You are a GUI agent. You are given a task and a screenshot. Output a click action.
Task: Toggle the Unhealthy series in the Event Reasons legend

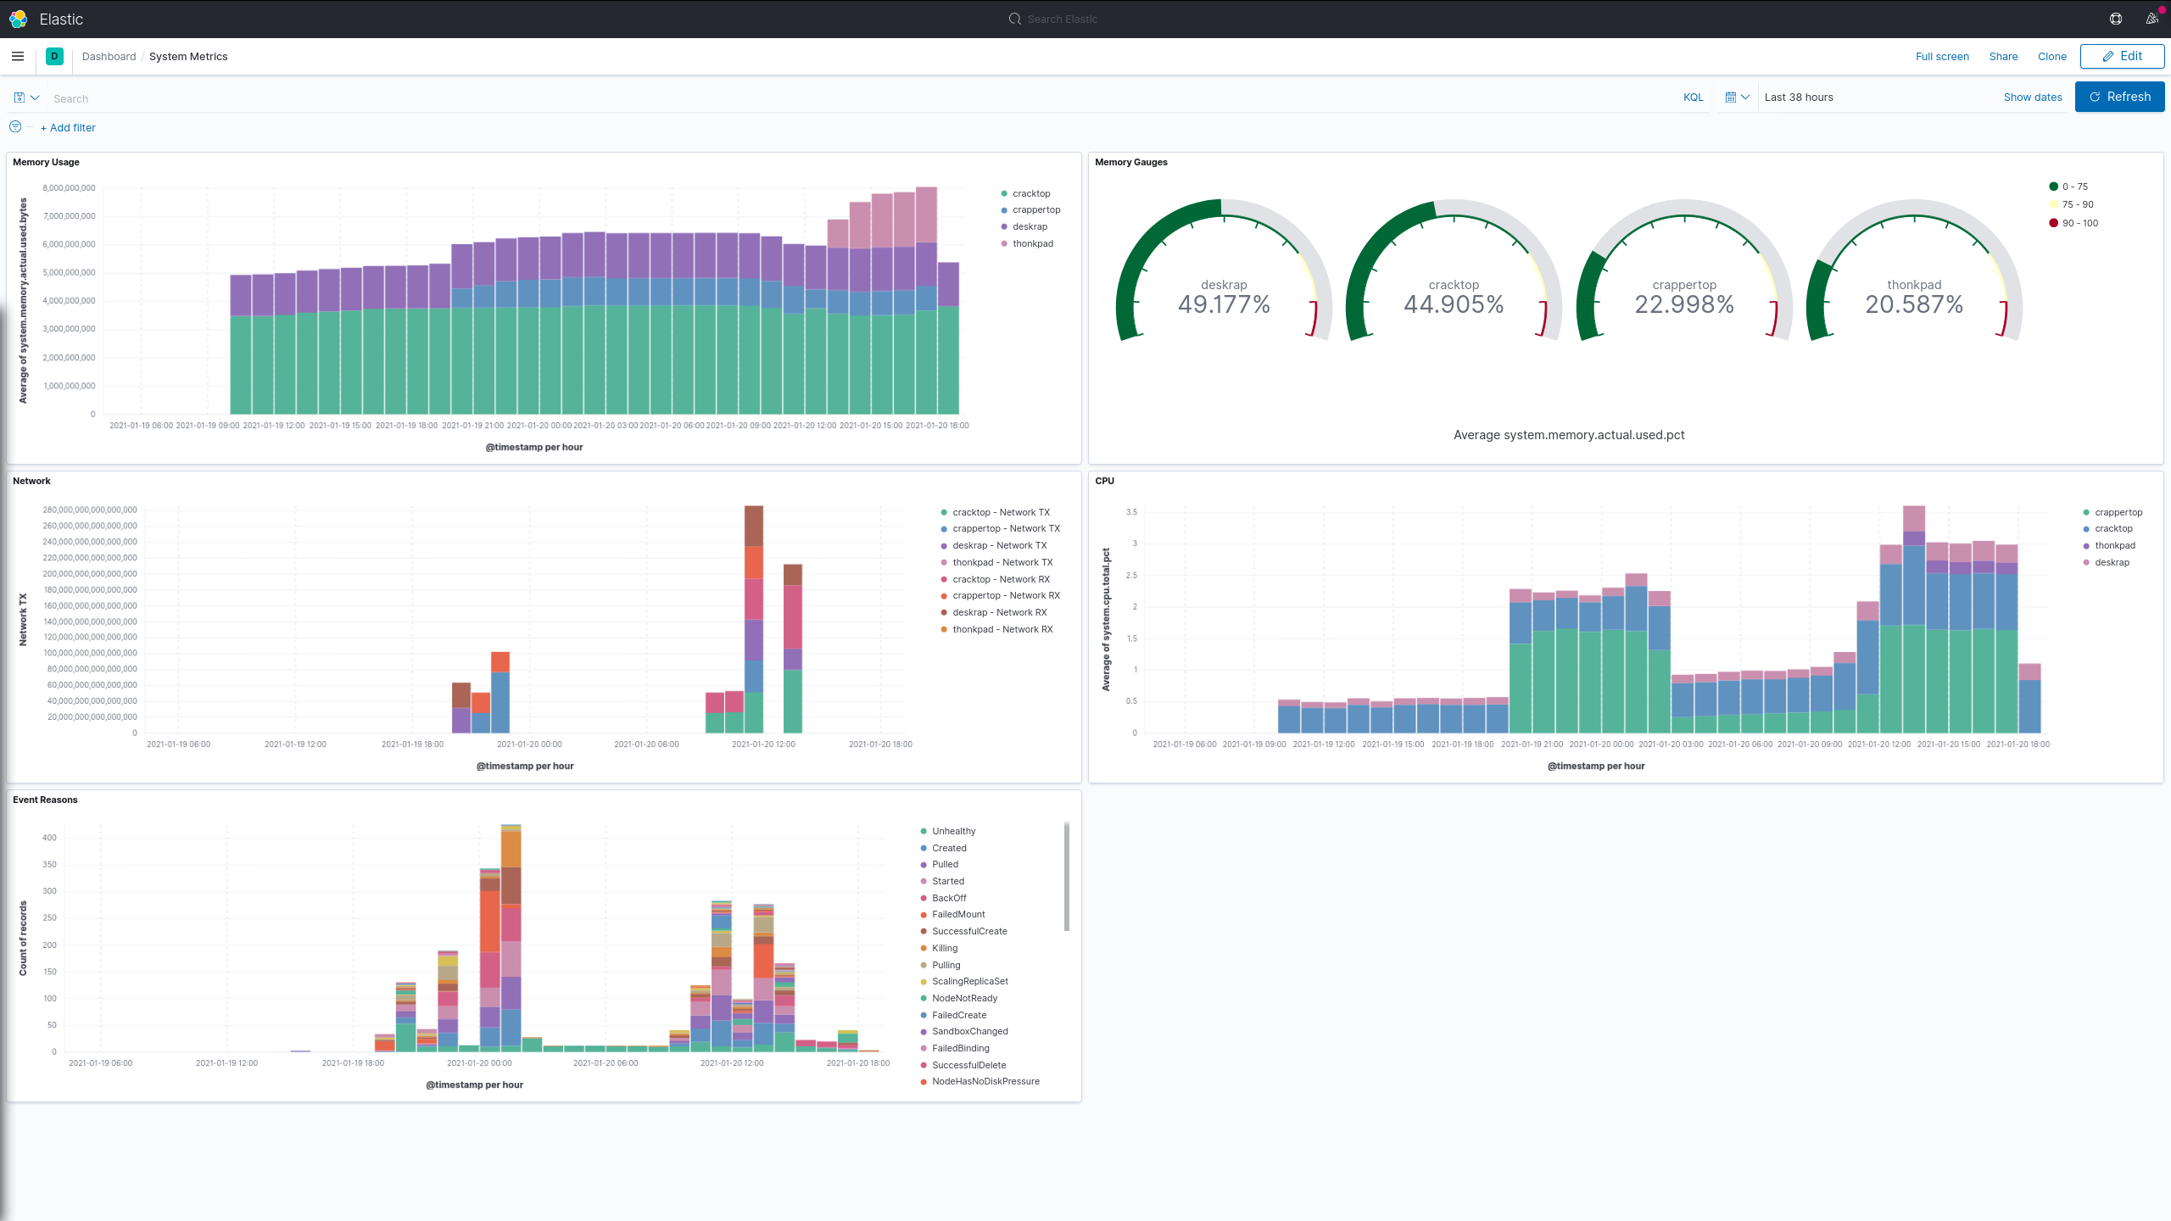[953, 831]
